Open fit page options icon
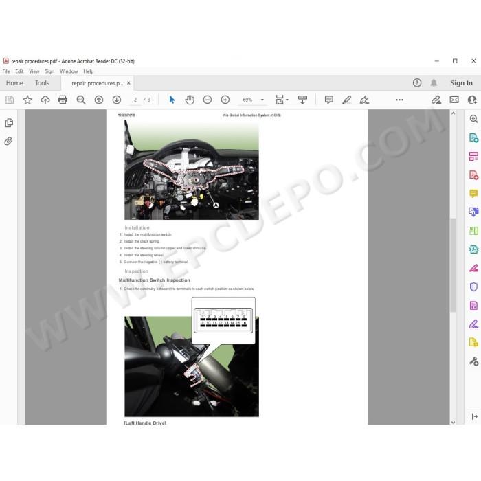481x481 pixels. [282, 100]
